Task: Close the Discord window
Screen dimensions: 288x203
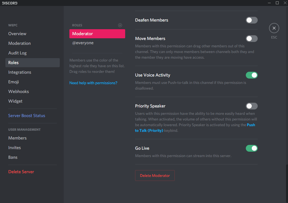Action: 285,3
